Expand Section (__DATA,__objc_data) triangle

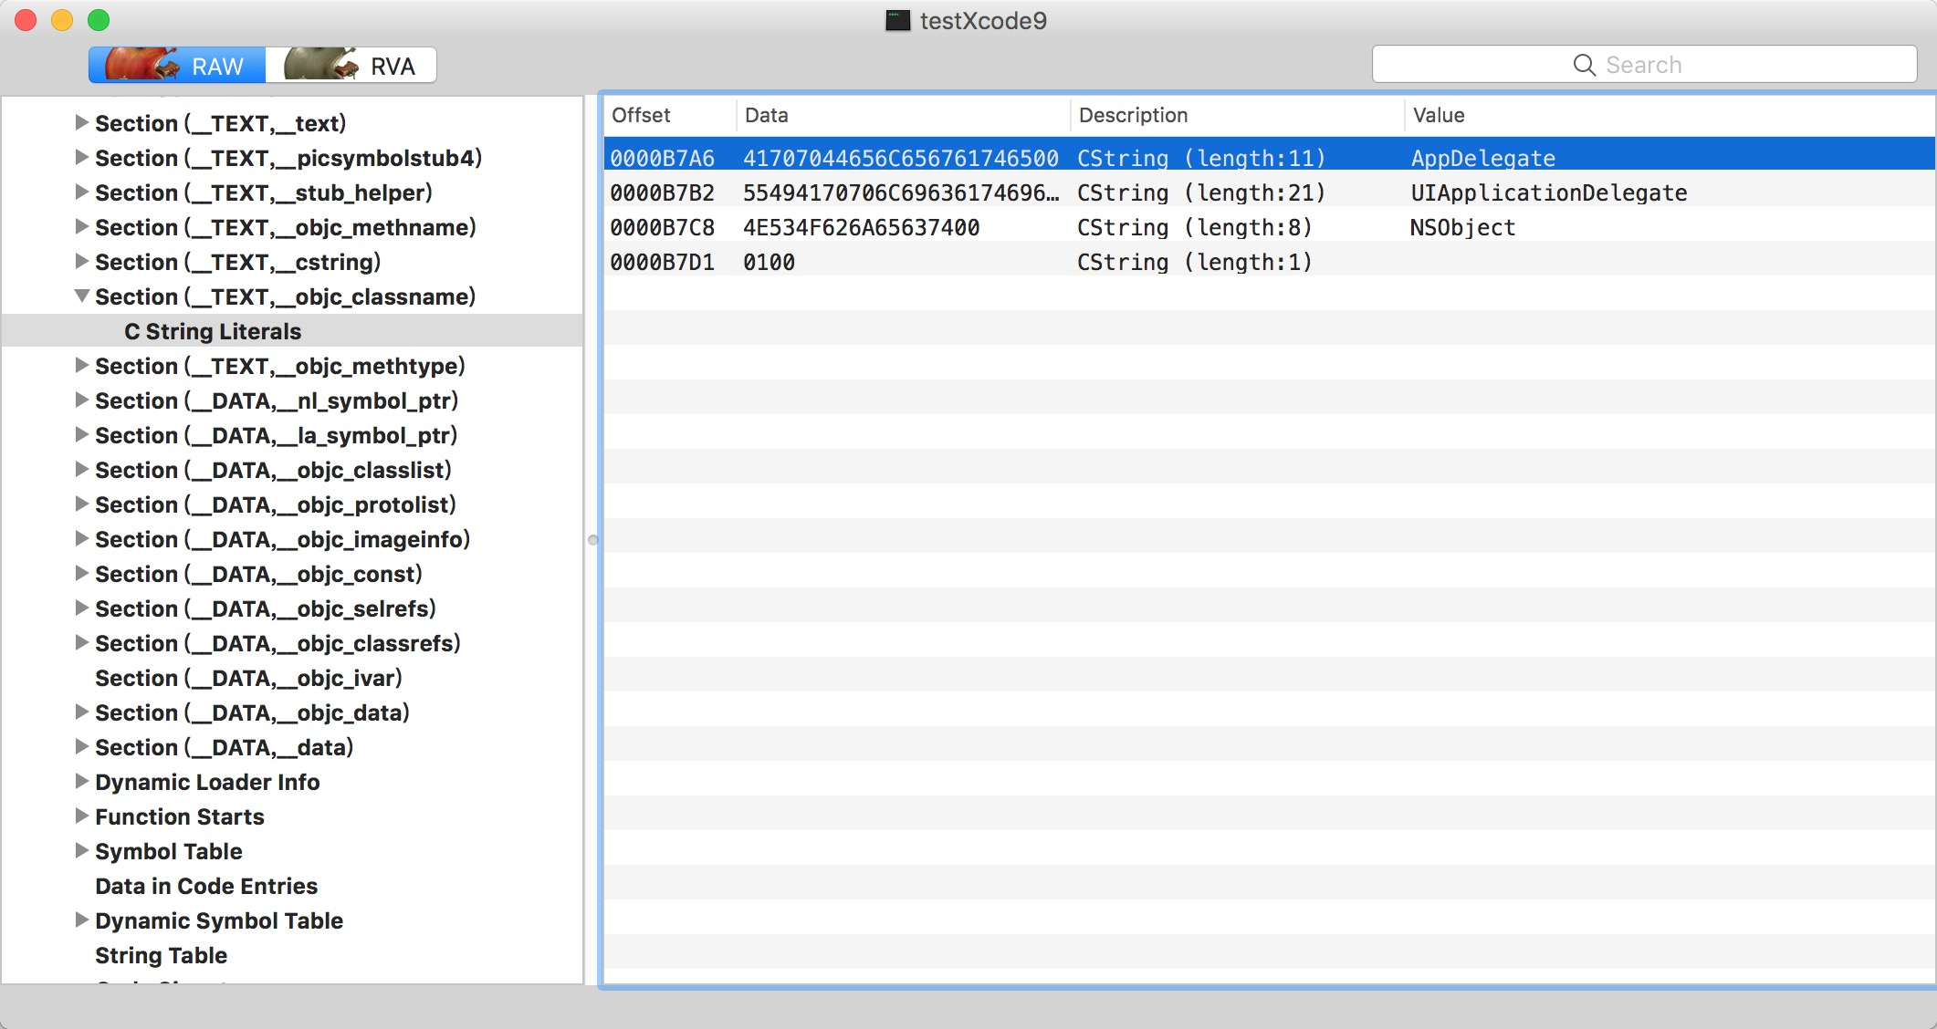81,712
